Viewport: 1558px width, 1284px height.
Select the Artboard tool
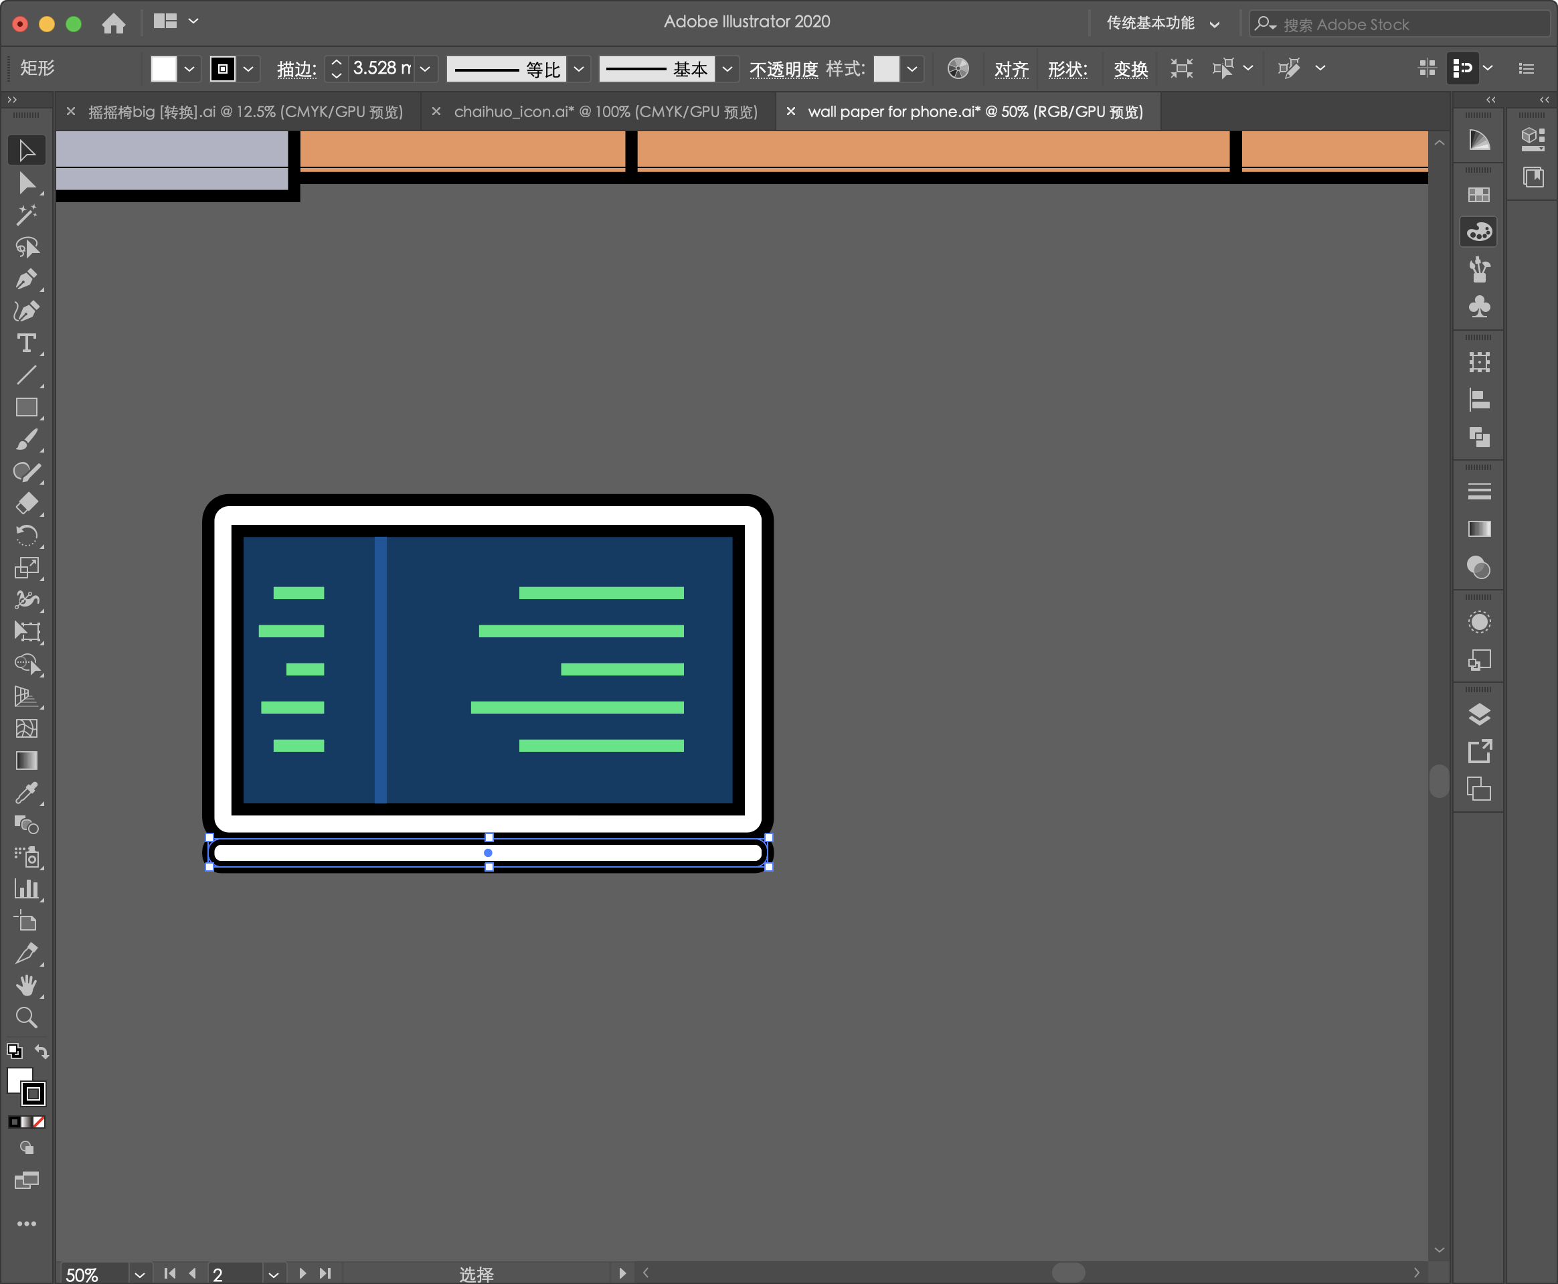click(27, 922)
